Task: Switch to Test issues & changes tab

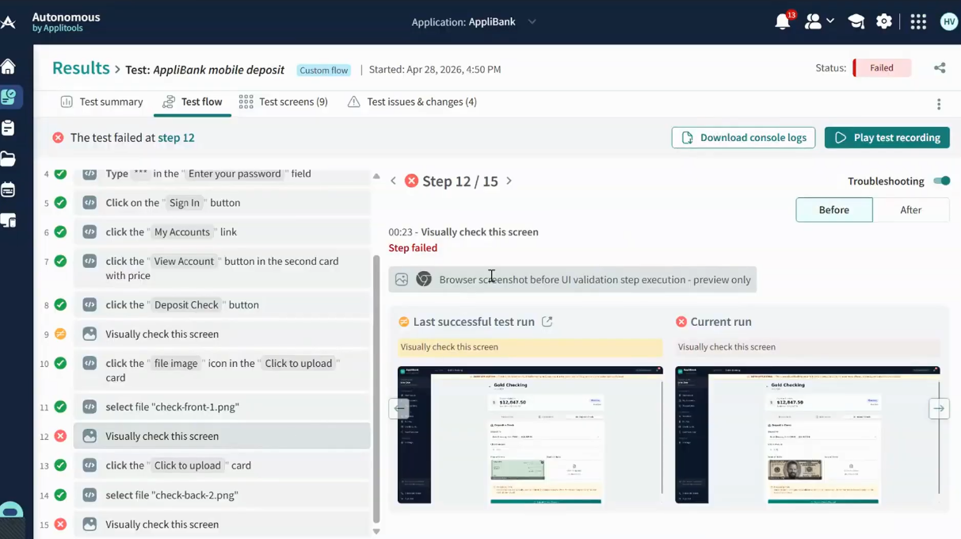Action: coord(412,101)
